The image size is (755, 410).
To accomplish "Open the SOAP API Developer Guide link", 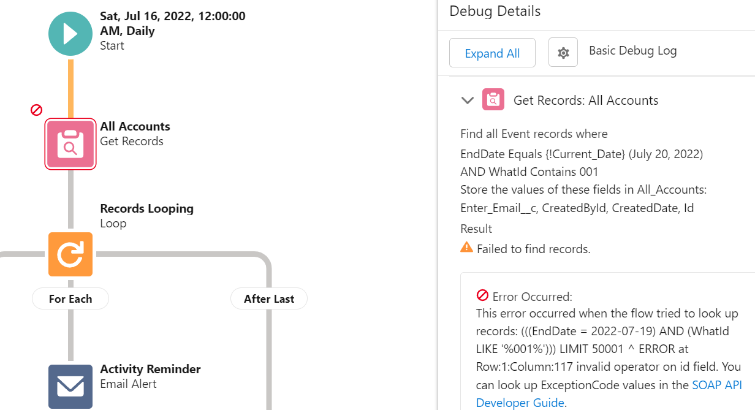I will tap(717, 385).
